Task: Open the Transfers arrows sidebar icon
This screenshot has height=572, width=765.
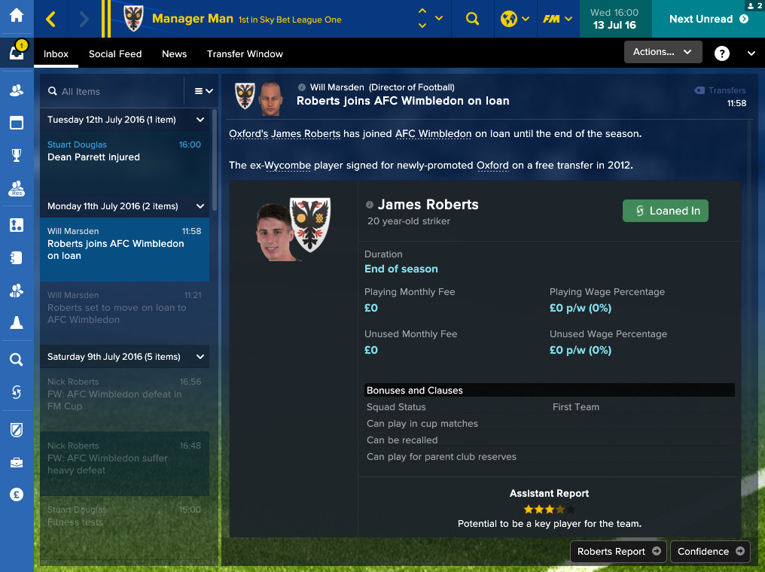Action: [x=17, y=392]
